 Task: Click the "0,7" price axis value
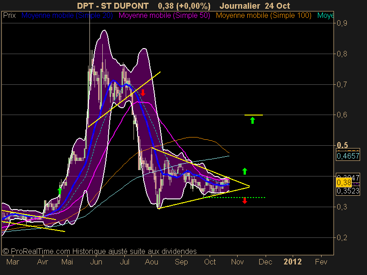(x=342, y=85)
